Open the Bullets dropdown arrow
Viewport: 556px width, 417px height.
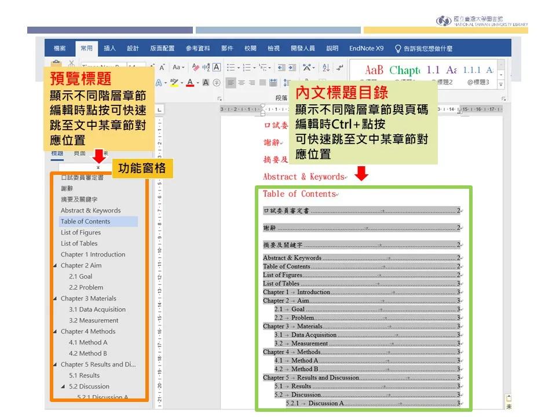pos(239,68)
